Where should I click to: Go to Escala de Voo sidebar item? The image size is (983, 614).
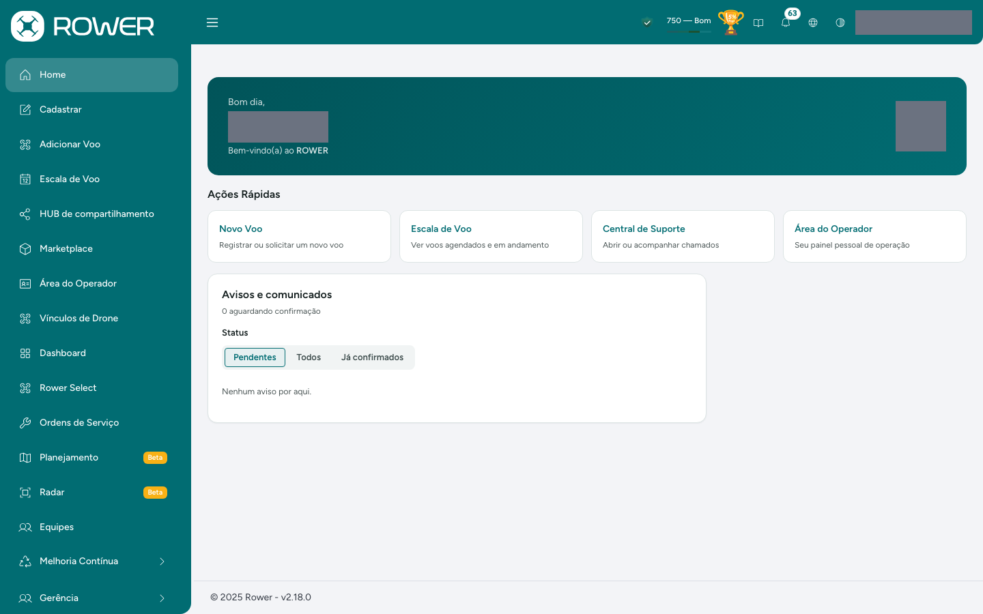tap(91, 179)
